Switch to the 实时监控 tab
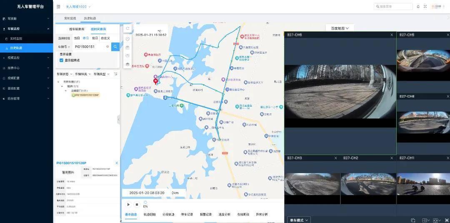Viewport: 450px width, 223px height. (70, 18)
